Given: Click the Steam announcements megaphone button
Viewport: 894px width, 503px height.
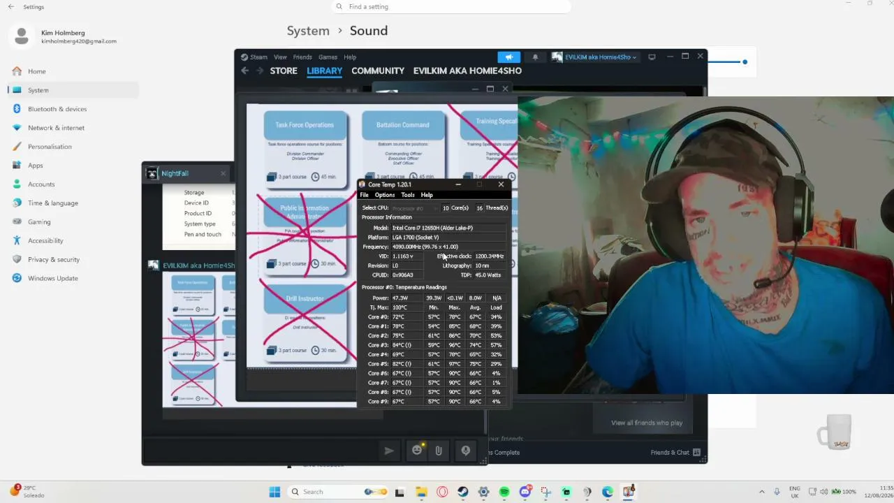Looking at the screenshot, I should (509, 57).
